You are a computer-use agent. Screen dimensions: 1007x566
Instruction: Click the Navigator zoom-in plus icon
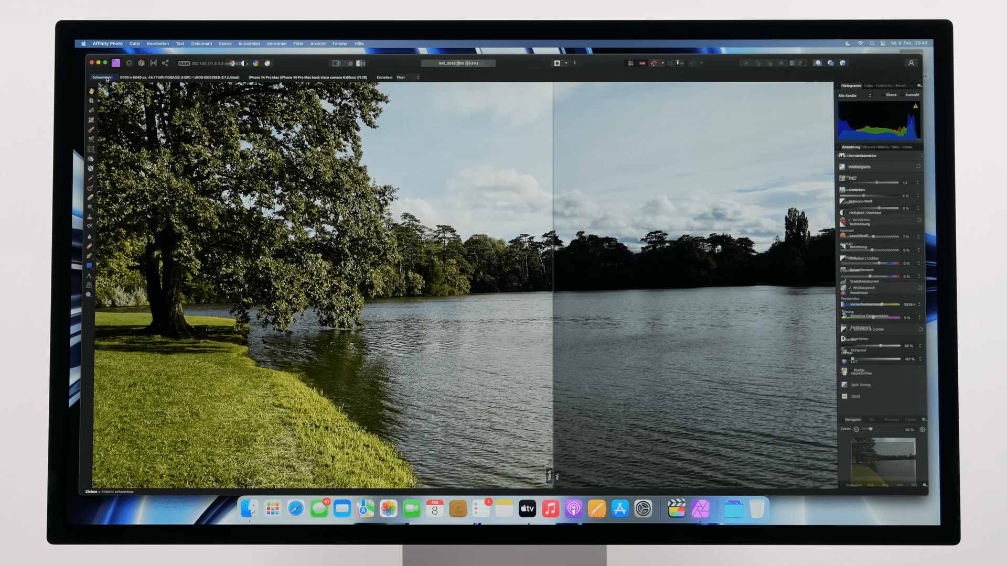click(923, 430)
